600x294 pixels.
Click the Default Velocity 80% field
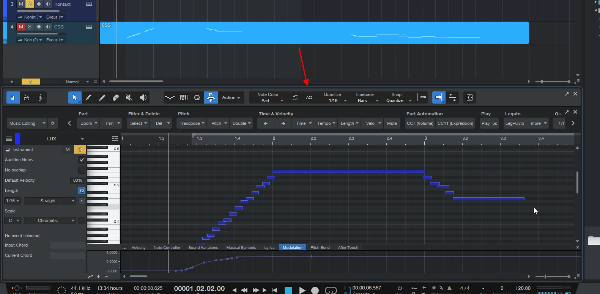pyautogui.click(x=77, y=180)
